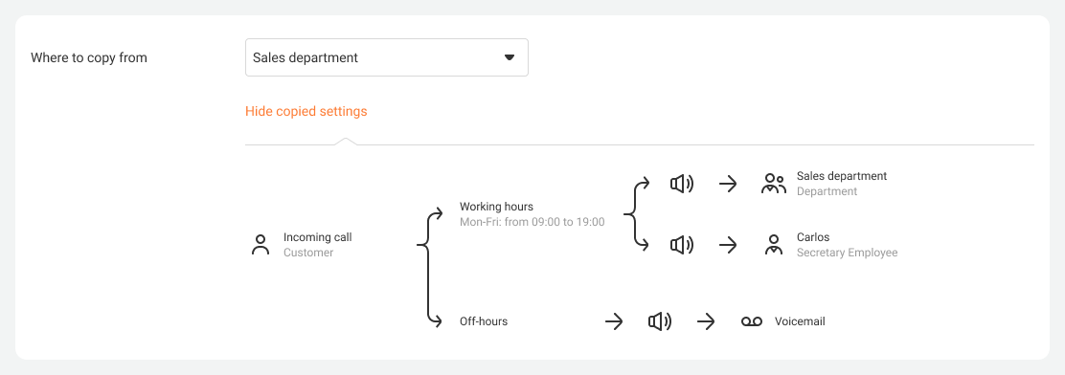Click the Incoming call customer person icon
Screen dimensions: 1065x375
[261, 245]
